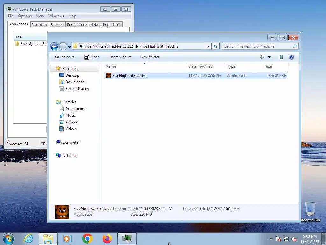Open Pictures library
Image resolution: width=326 pixels, height=245 pixels.
(72, 122)
